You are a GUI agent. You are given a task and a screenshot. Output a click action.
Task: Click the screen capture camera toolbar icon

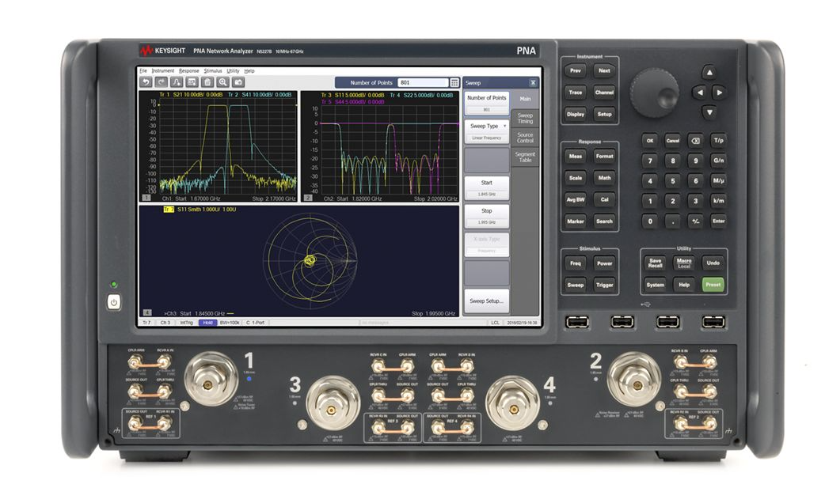[238, 82]
